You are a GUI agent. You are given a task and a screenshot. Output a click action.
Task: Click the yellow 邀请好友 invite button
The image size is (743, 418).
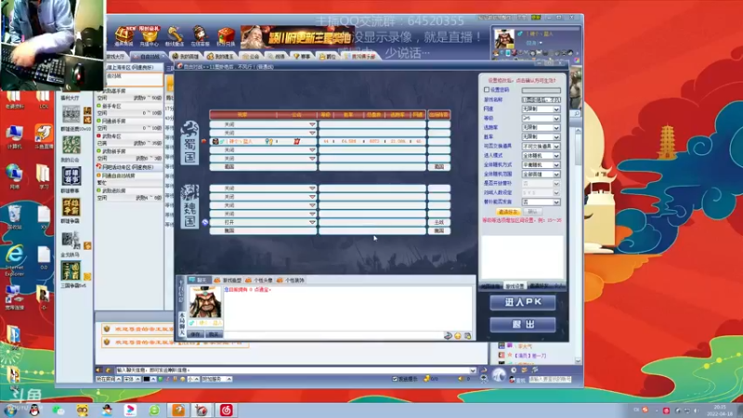pyautogui.click(x=508, y=212)
